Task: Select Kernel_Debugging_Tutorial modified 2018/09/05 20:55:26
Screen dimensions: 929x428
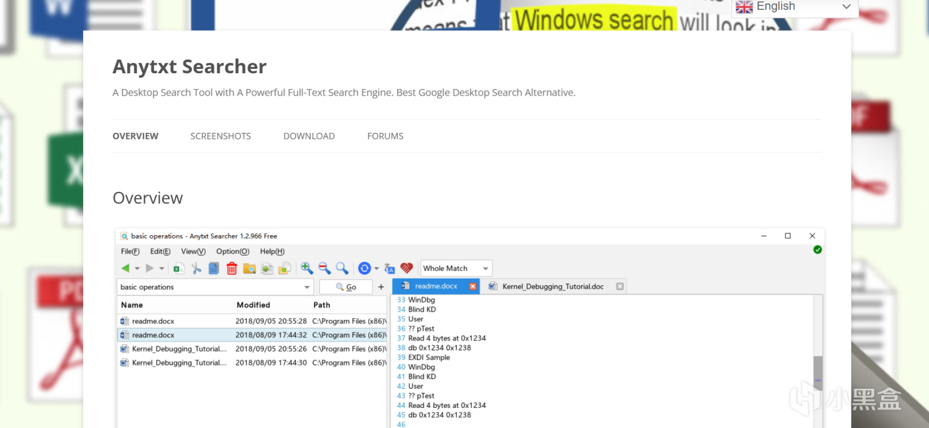Action: click(253, 349)
